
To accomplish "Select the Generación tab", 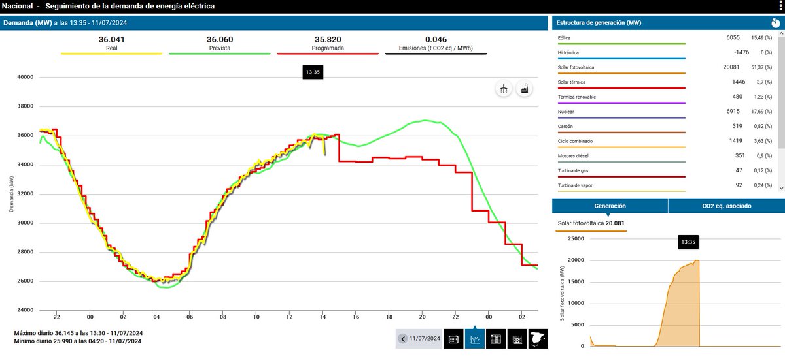I will [610, 206].
